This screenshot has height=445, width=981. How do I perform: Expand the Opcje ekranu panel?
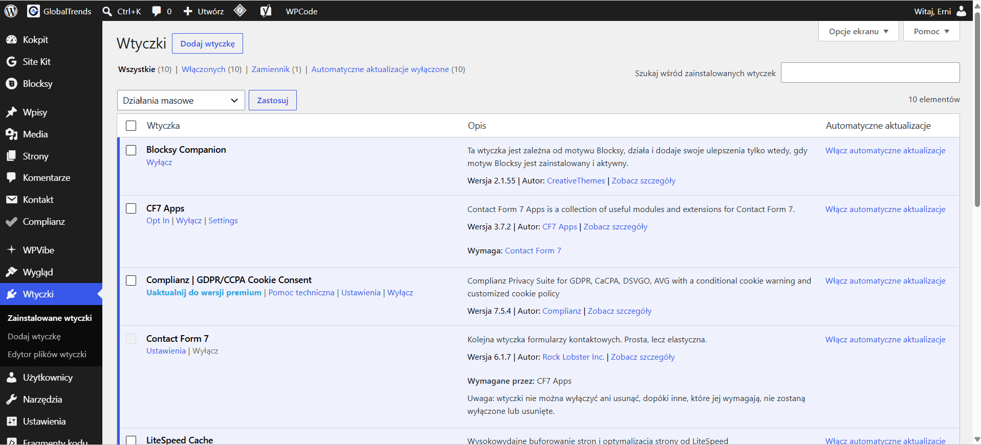click(858, 31)
